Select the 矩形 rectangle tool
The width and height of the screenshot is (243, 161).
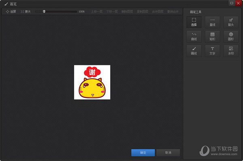click(213, 36)
